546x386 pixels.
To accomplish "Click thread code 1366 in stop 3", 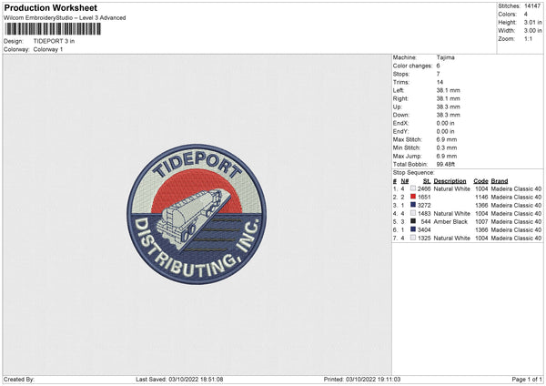I will coord(481,206).
